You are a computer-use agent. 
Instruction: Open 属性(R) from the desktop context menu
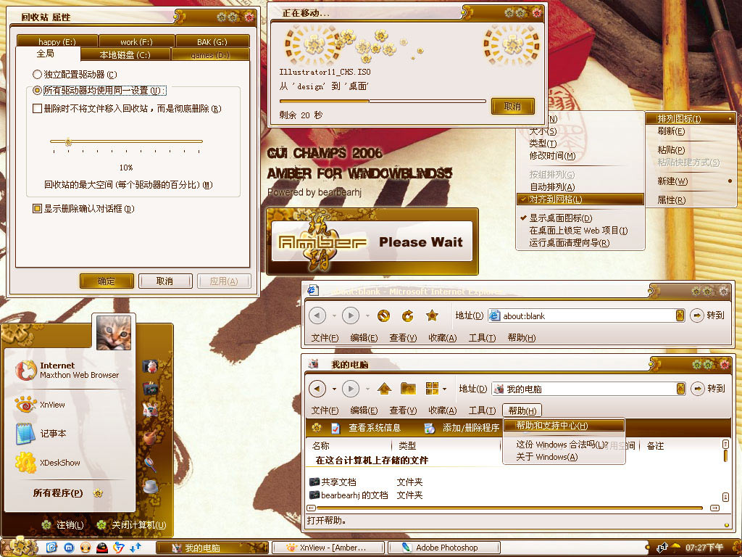pos(691,200)
